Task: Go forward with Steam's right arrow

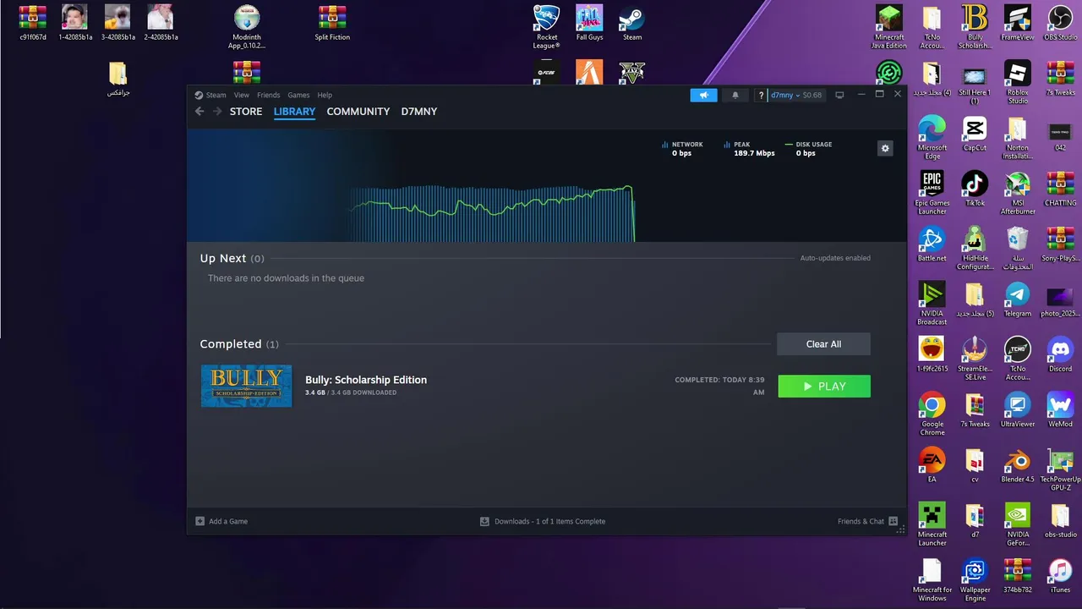Action: click(x=217, y=112)
